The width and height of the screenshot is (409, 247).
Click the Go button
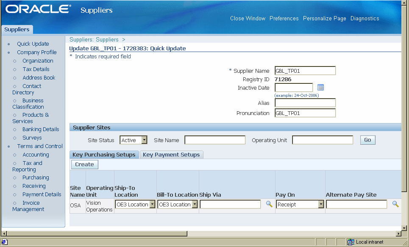[367, 140]
